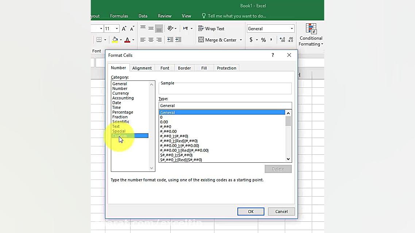The width and height of the screenshot is (415, 233).
Task: Switch to the Fill tab
Action: point(204,68)
